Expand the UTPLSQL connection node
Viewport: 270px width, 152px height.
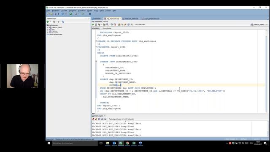[48, 32]
